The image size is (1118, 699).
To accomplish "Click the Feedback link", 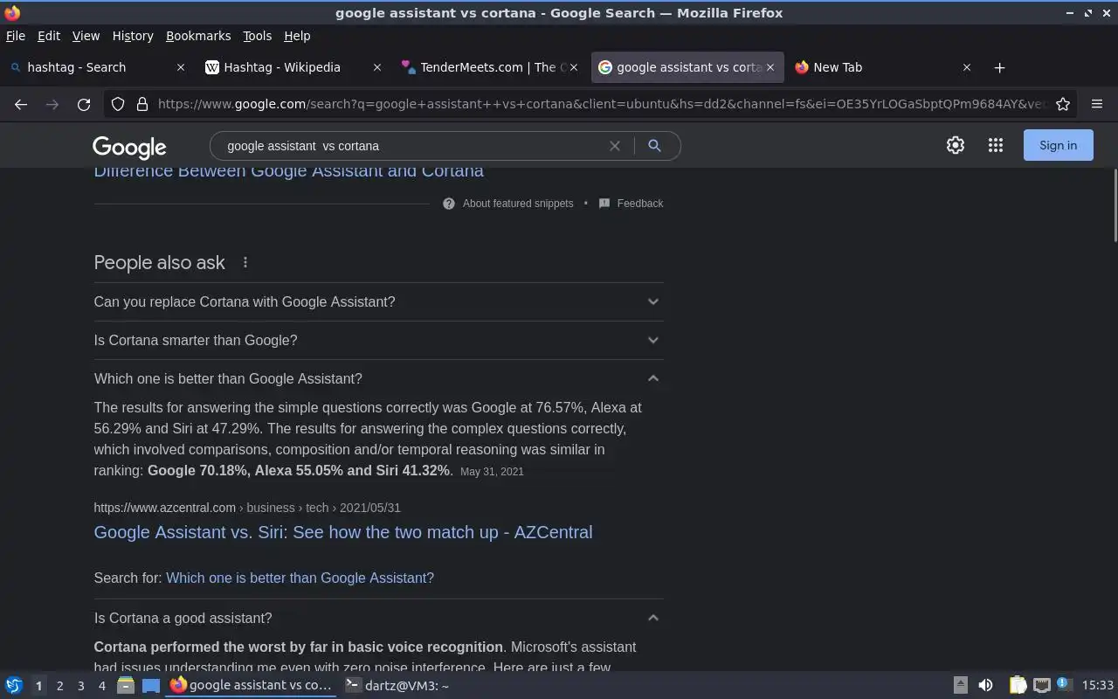I will pyautogui.click(x=640, y=204).
